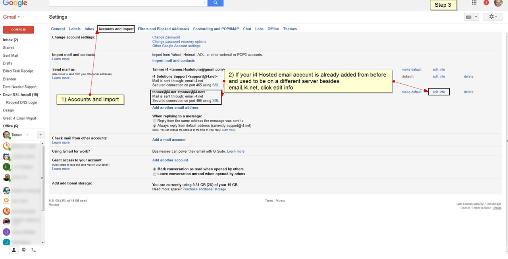Open the Privacy link
Viewport: 508px width, 259px height.
click(280, 201)
